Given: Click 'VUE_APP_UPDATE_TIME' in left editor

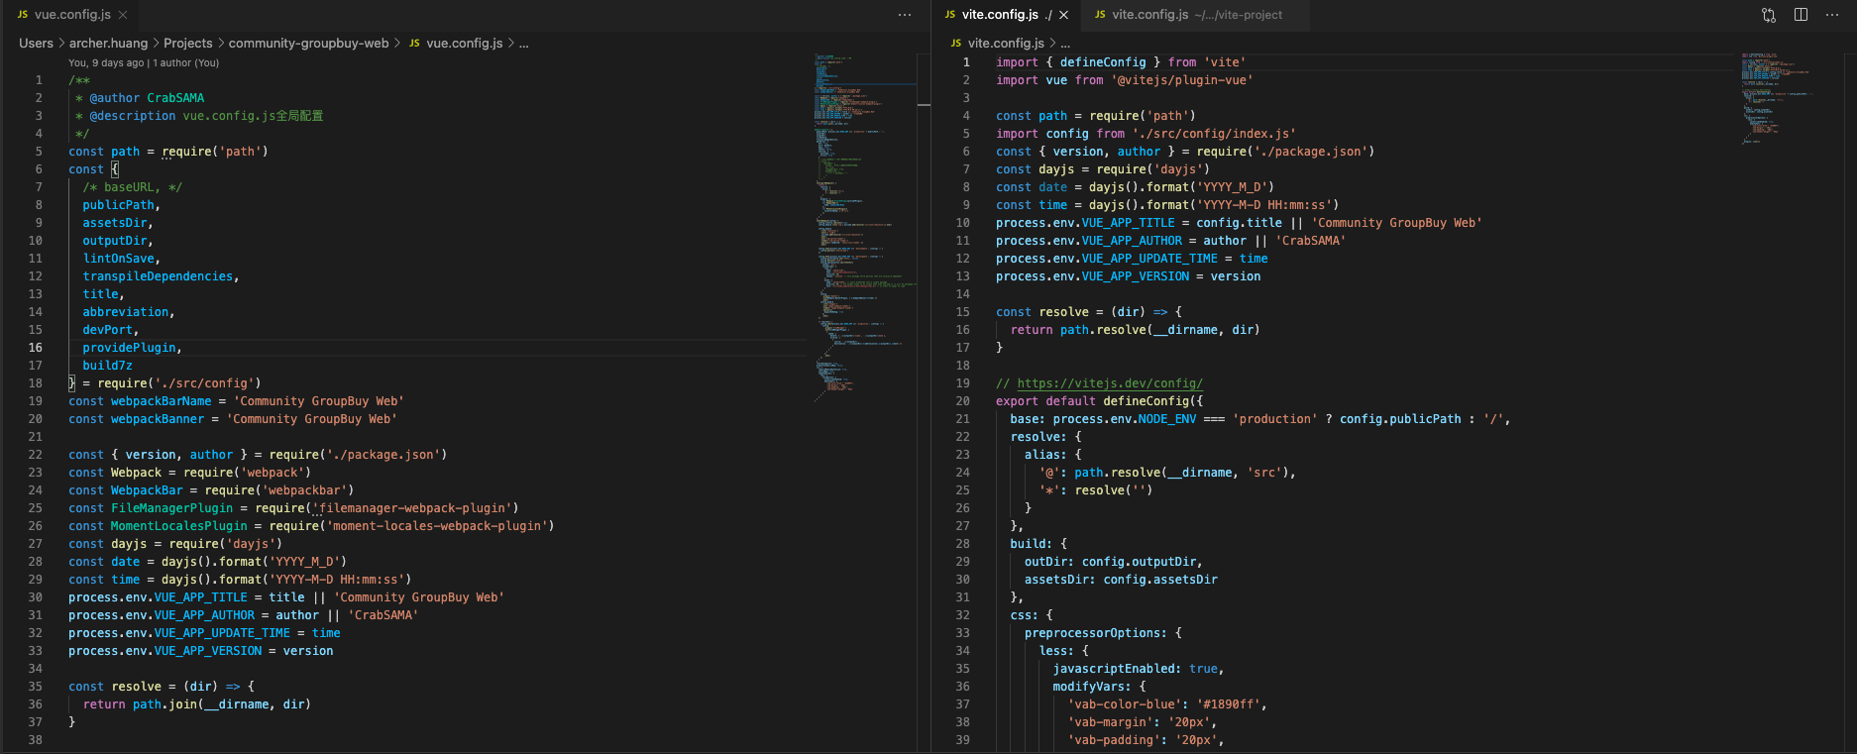Looking at the screenshot, I should [222, 633].
